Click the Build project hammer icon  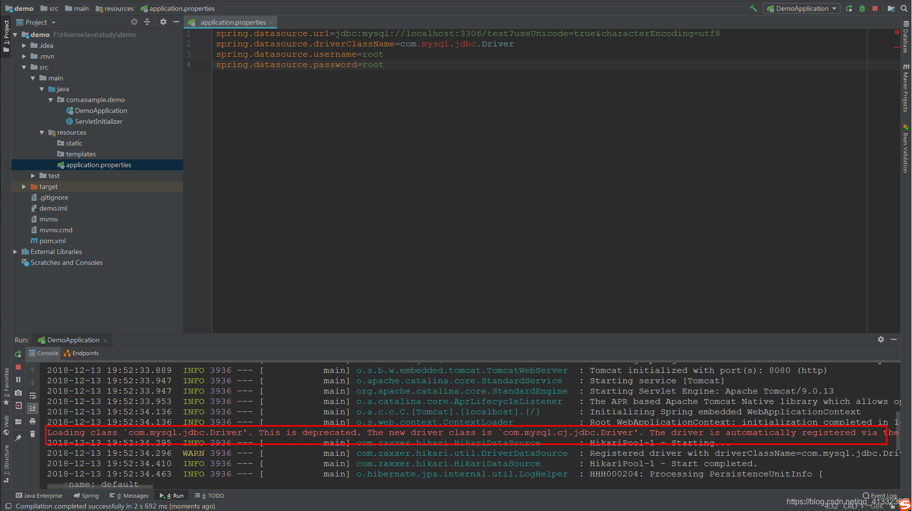tap(753, 8)
